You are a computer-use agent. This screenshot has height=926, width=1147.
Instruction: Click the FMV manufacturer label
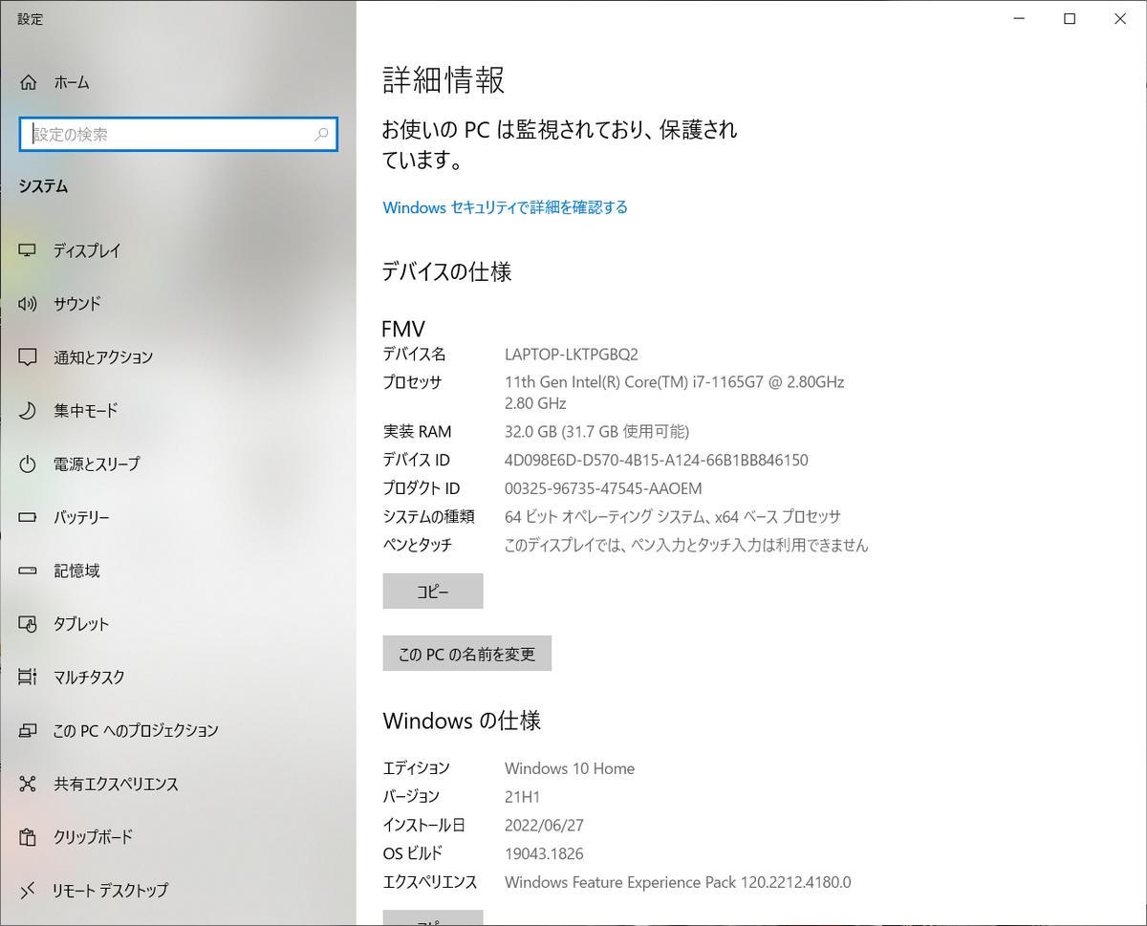pos(403,329)
